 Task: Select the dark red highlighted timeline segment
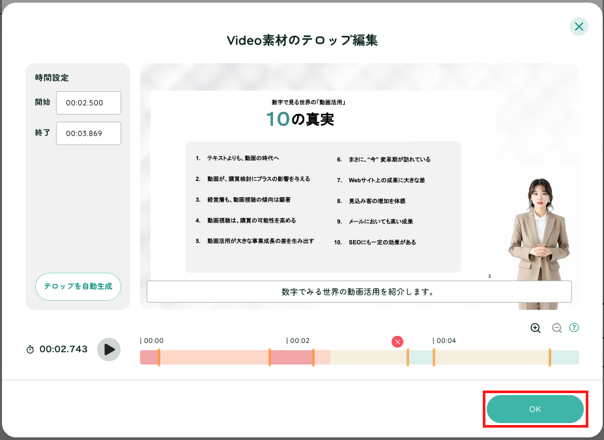tap(292, 357)
